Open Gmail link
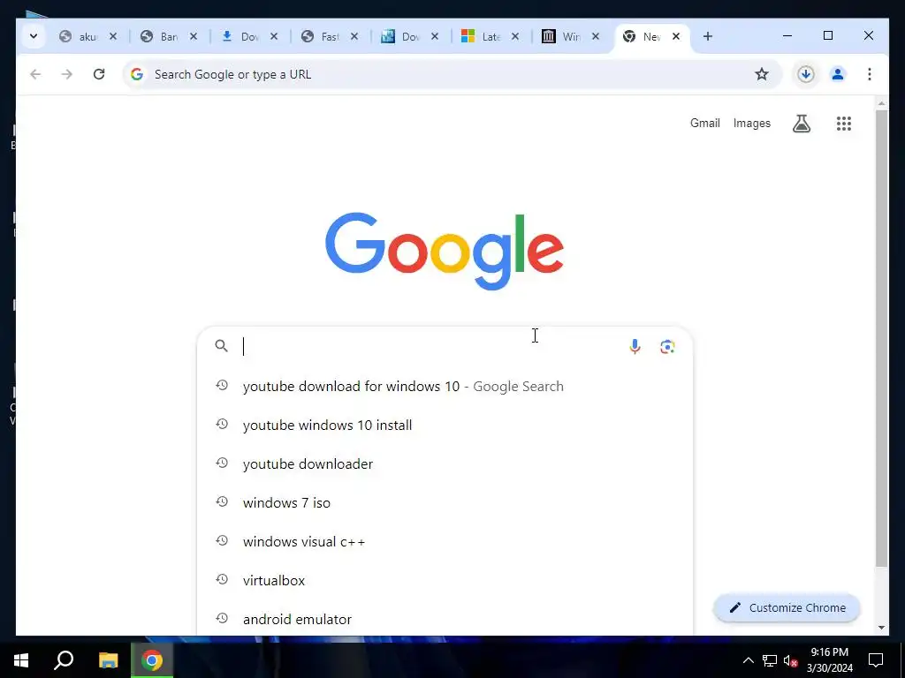 pyautogui.click(x=704, y=124)
